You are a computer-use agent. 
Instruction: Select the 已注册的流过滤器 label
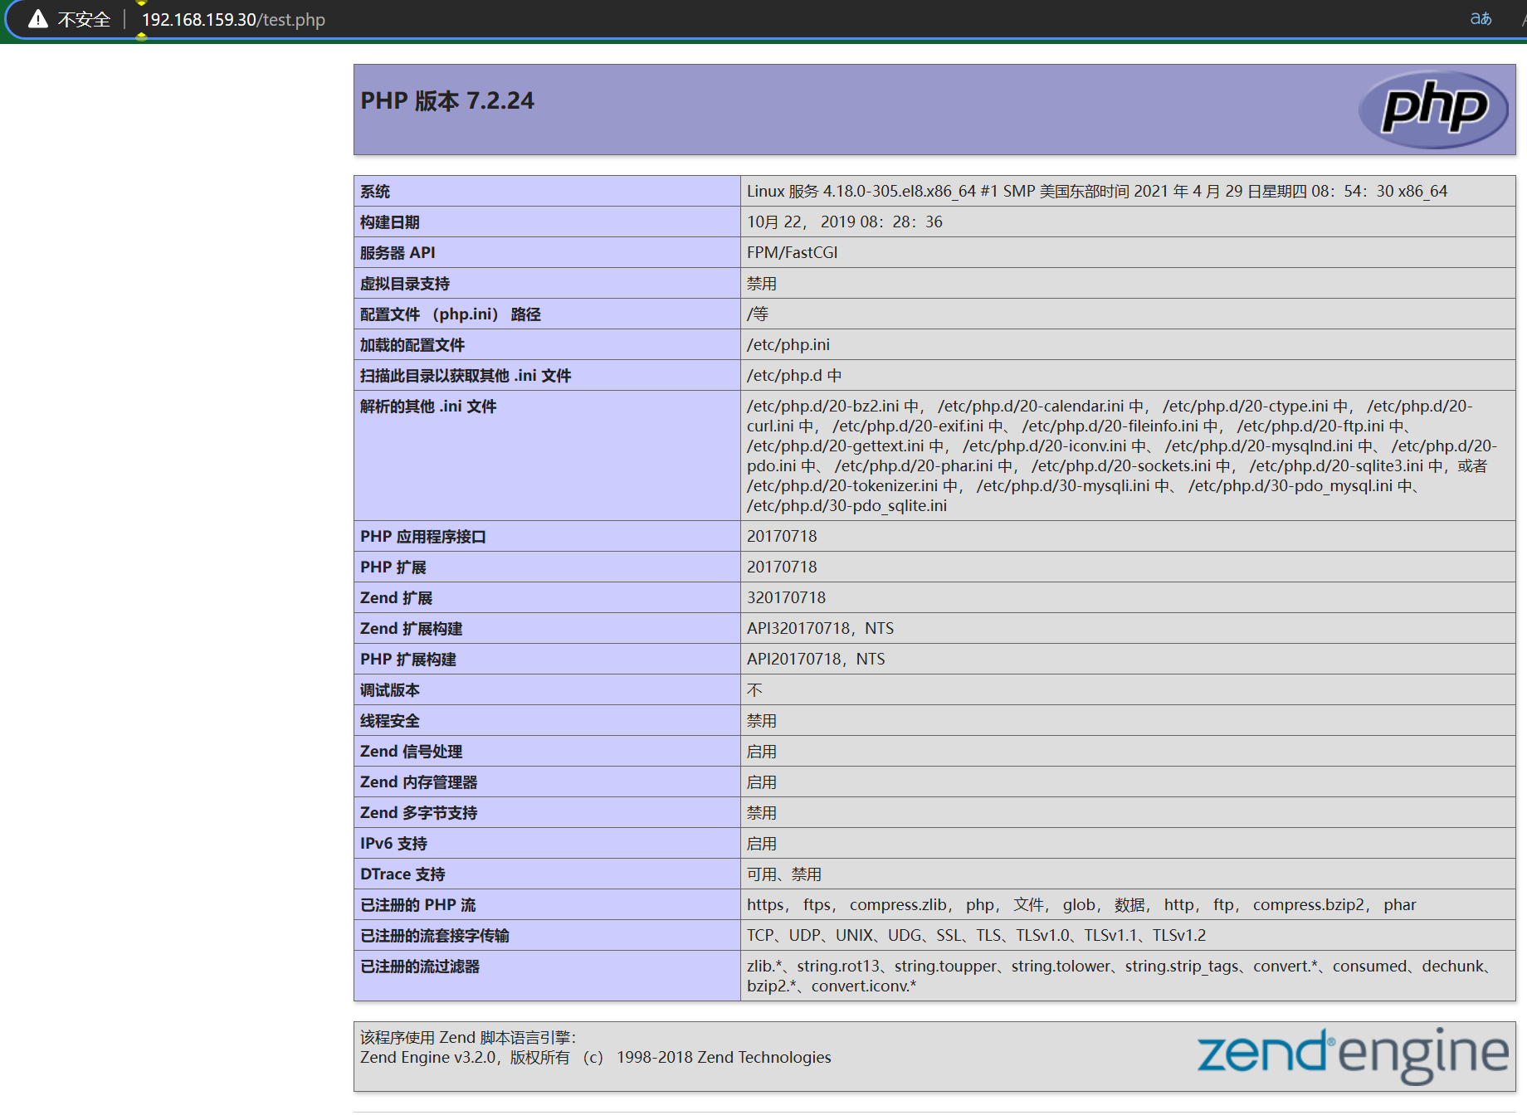coord(420,966)
